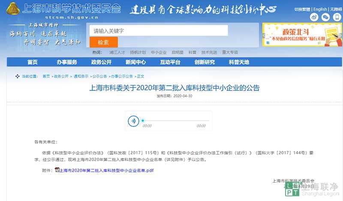Open the mobile phone version icon
Image resolution: width=343 pixels, height=201 pixels.
coord(337,17)
